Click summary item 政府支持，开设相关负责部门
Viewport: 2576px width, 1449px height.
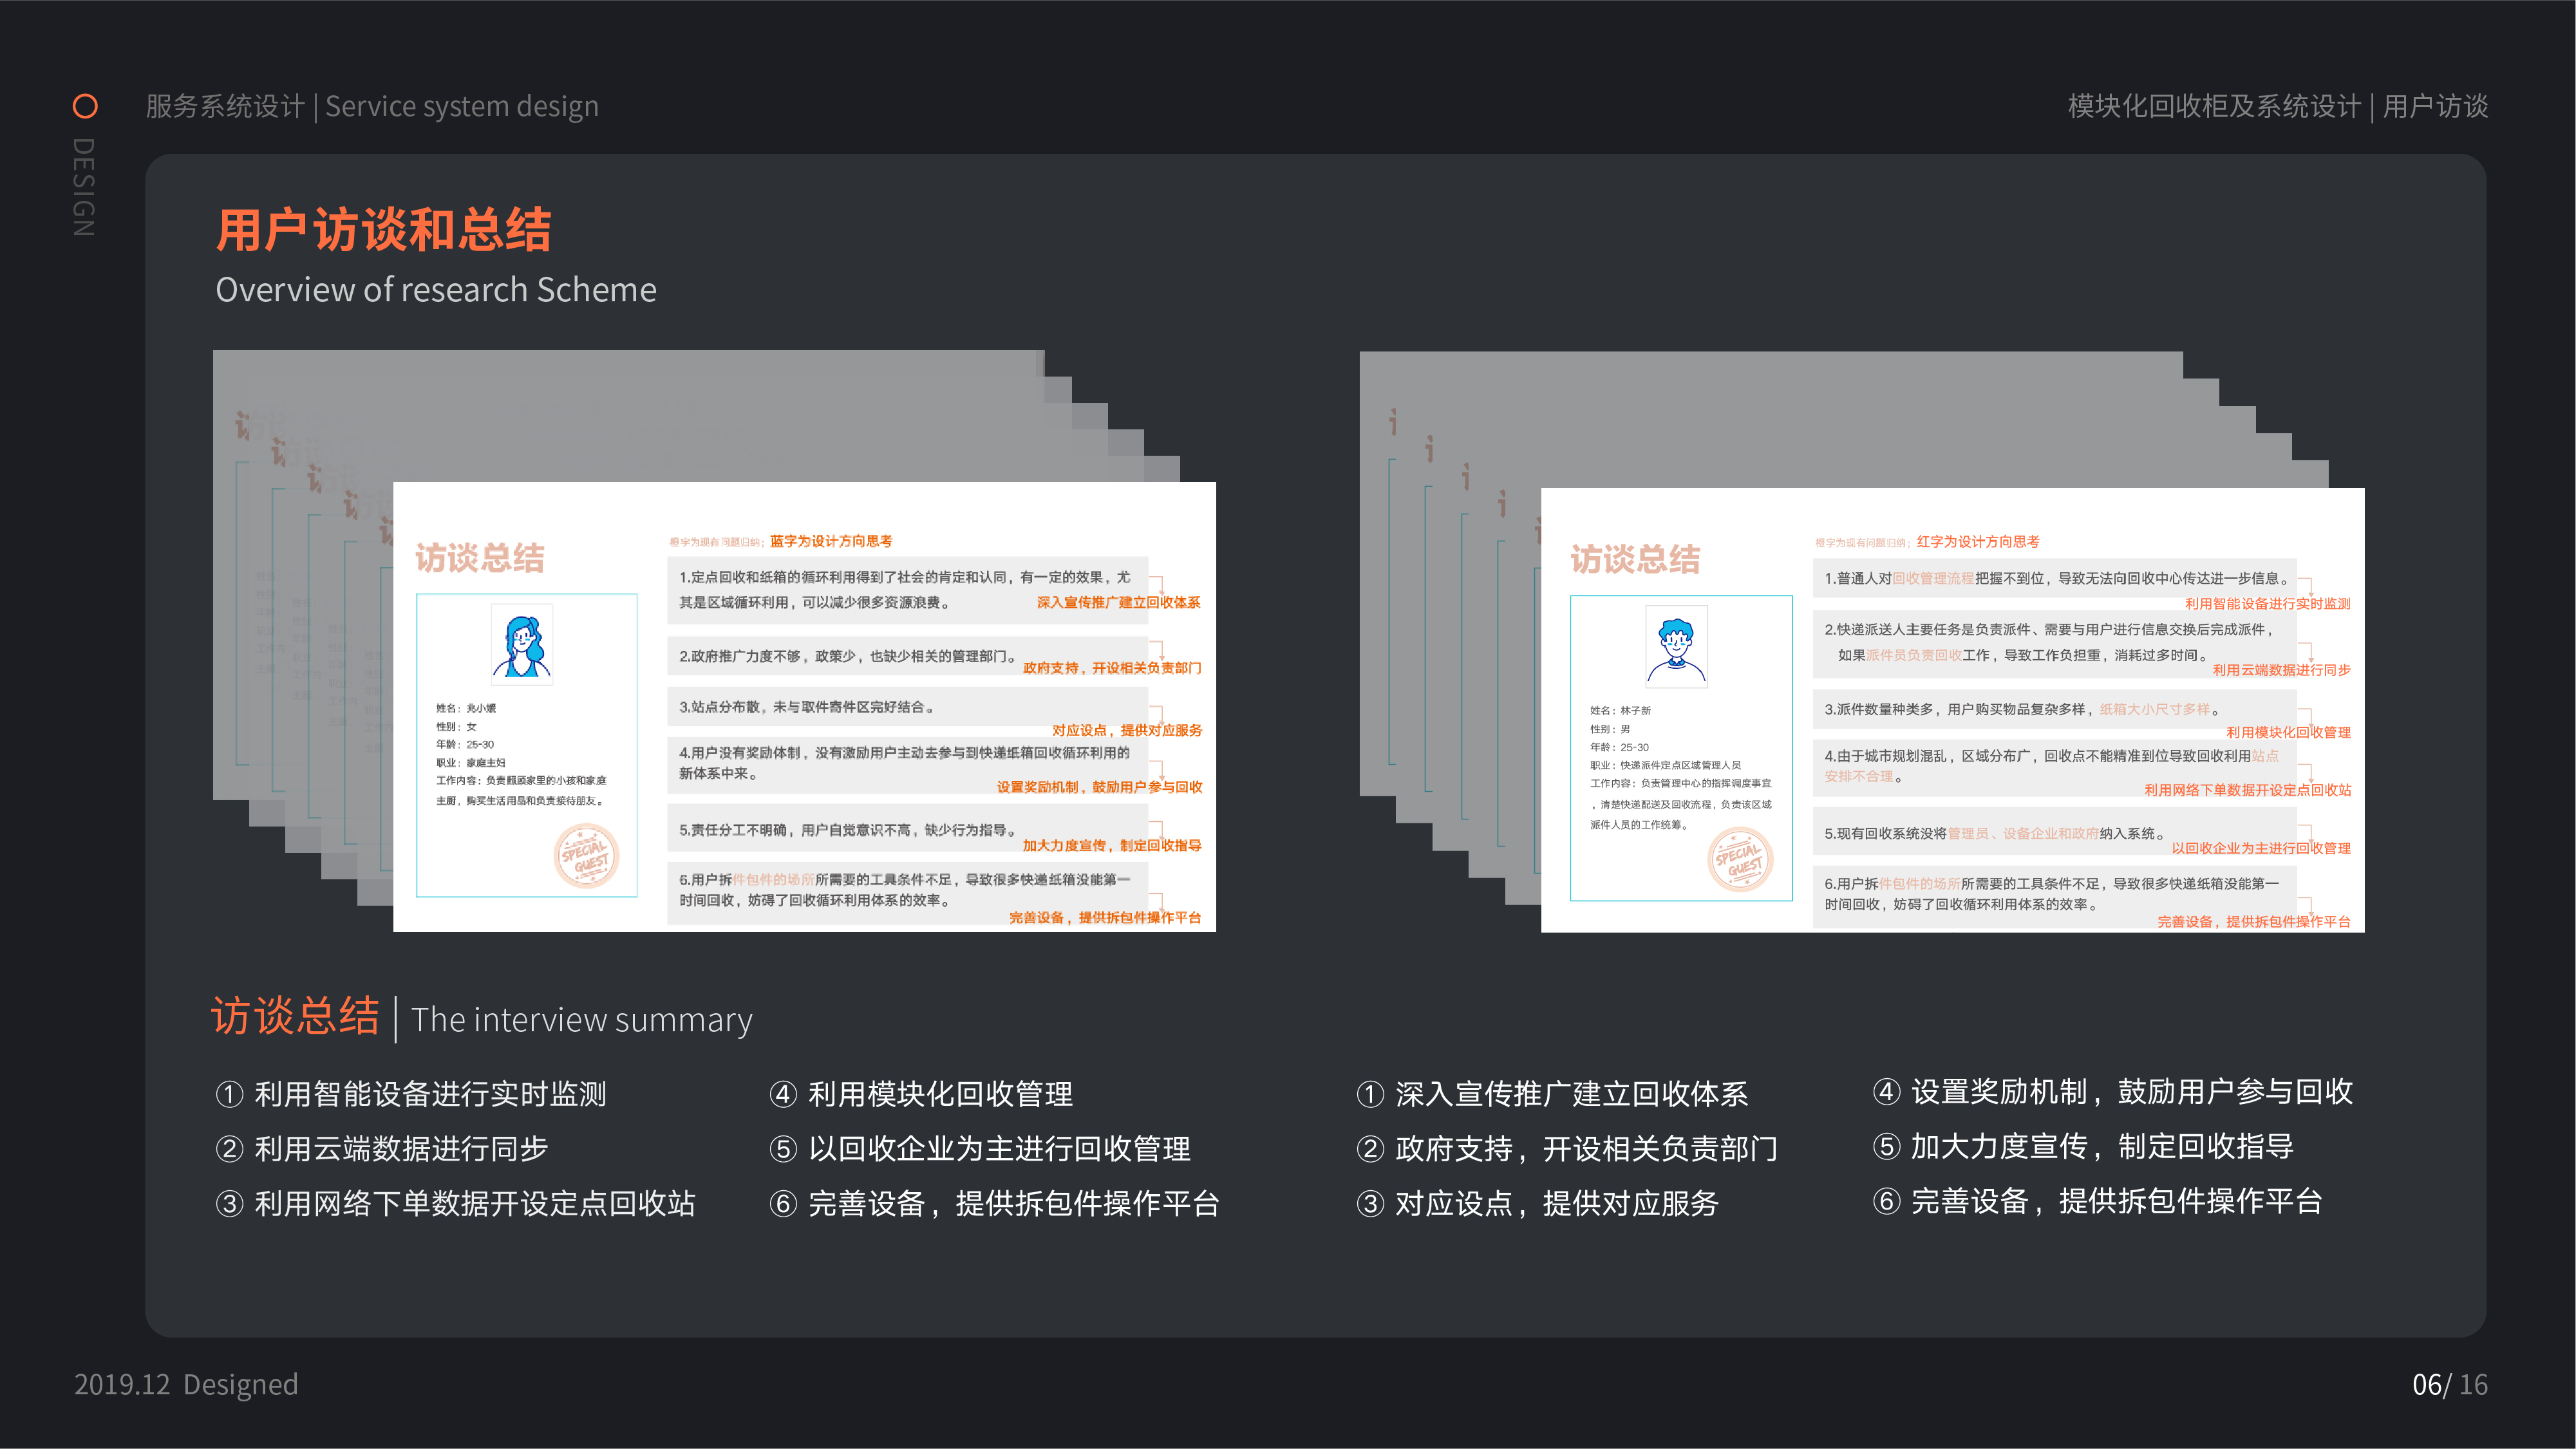click(1586, 1148)
